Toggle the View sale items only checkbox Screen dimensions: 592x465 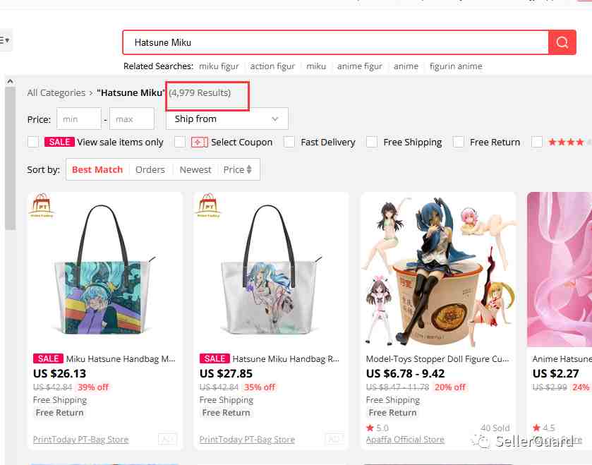pos(33,143)
